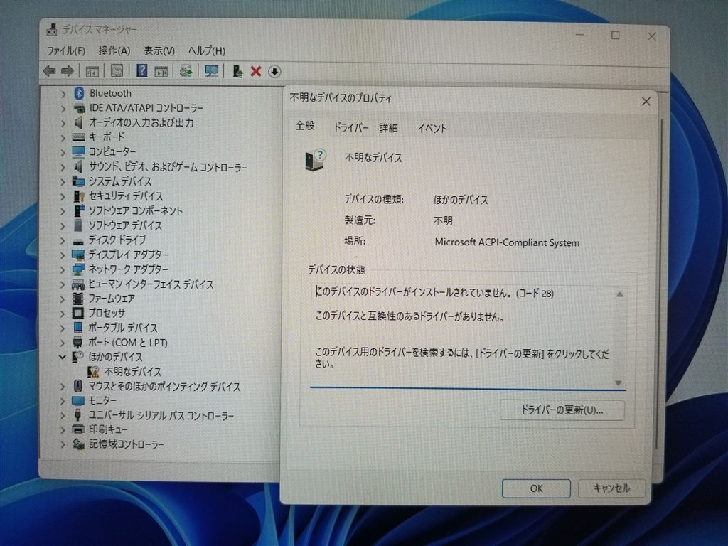Select the プロセッサ processor icon

tap(78, 313)
